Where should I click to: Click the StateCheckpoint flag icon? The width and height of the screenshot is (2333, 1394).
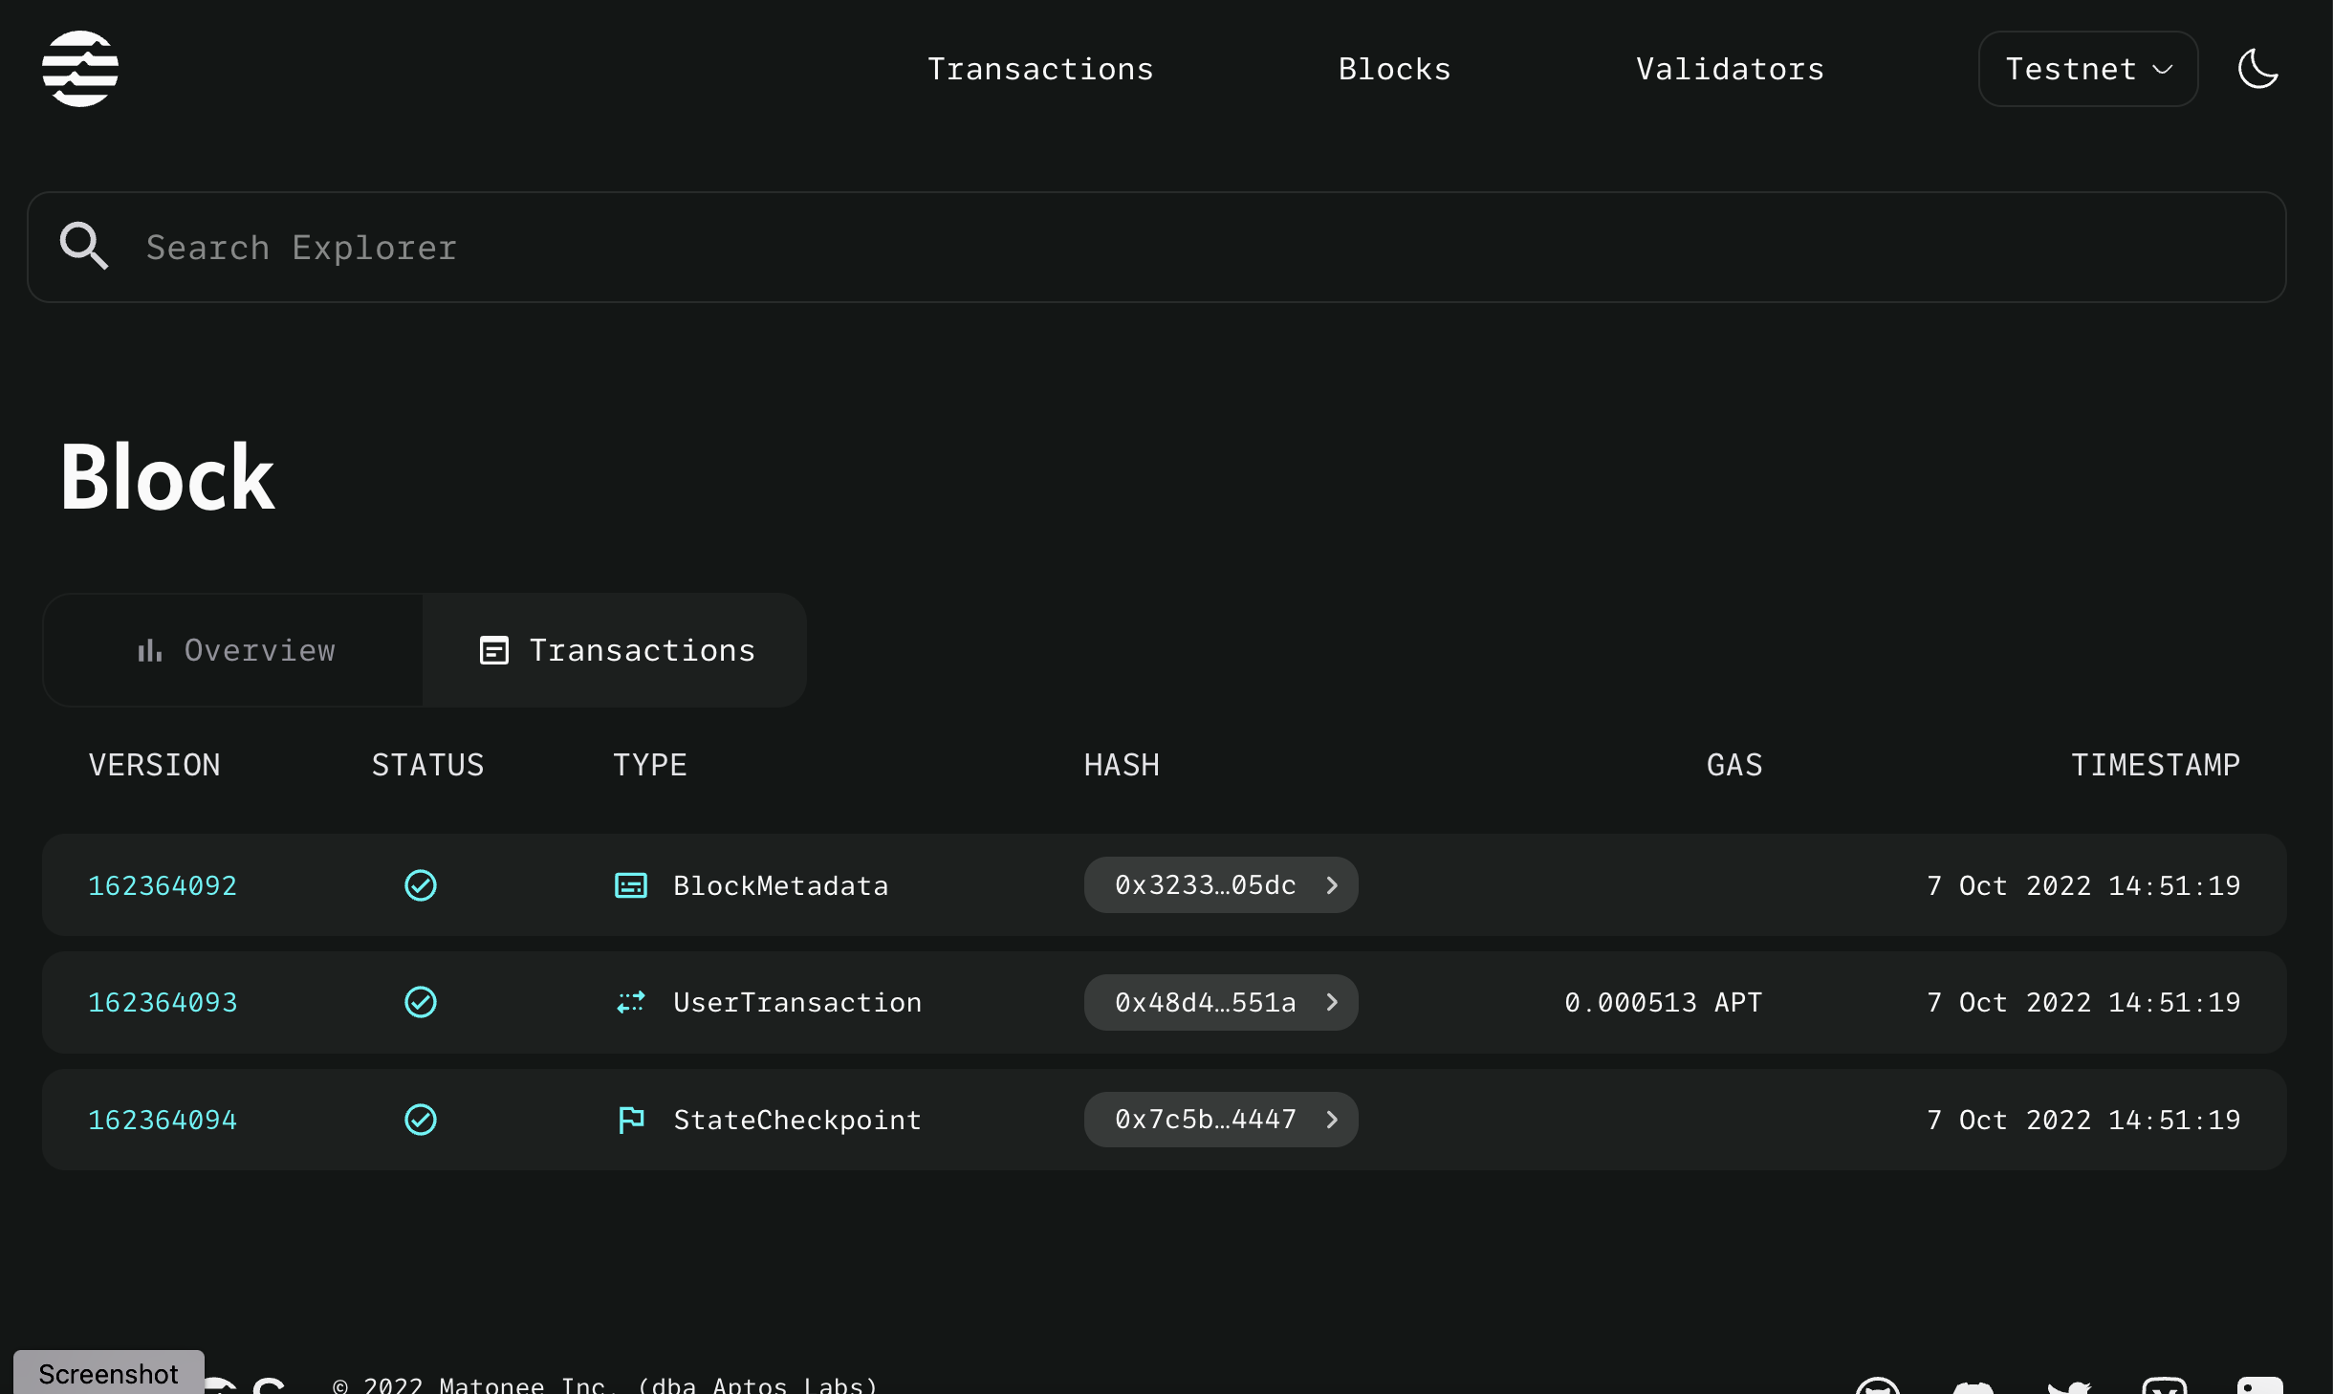point(630,1120)
